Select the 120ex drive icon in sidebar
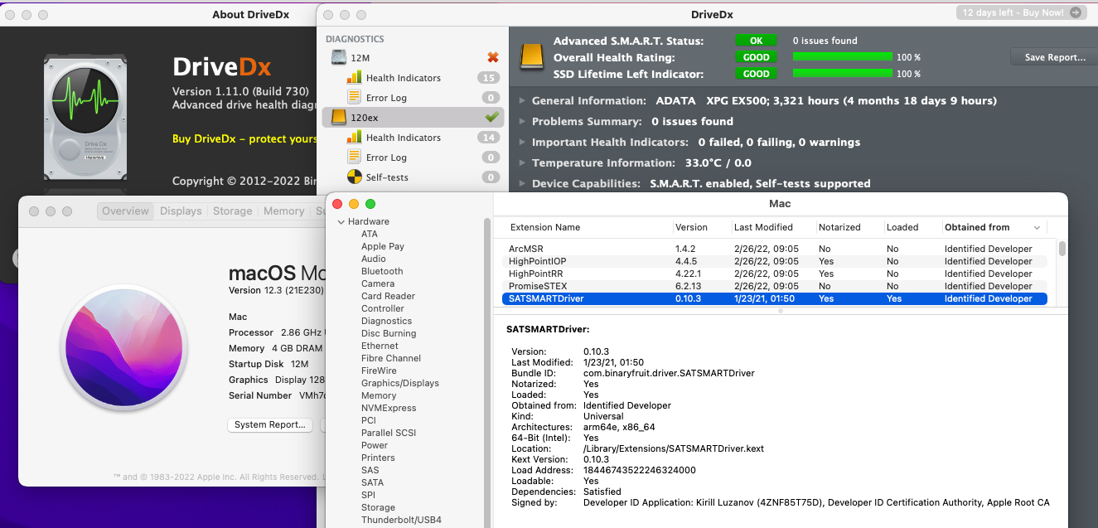1098x528 pixels. (339, 118)
